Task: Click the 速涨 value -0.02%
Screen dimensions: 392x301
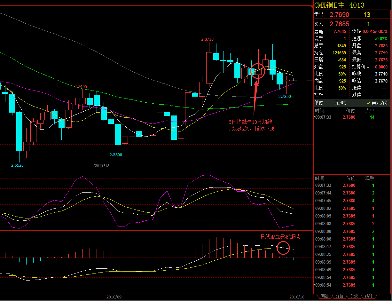Action: click(381, 39)
